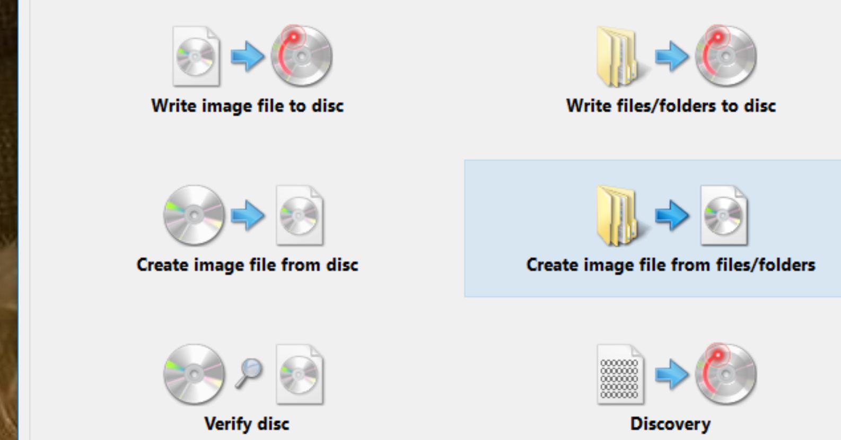841x440 pixels.
Task: Click the burning disc icon above Write image file to disc
Action: click(x=302, y=56)
